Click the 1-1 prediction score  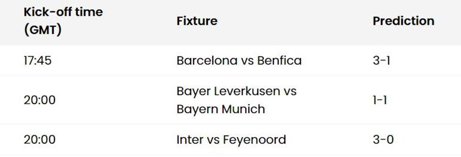pos(379,100)
